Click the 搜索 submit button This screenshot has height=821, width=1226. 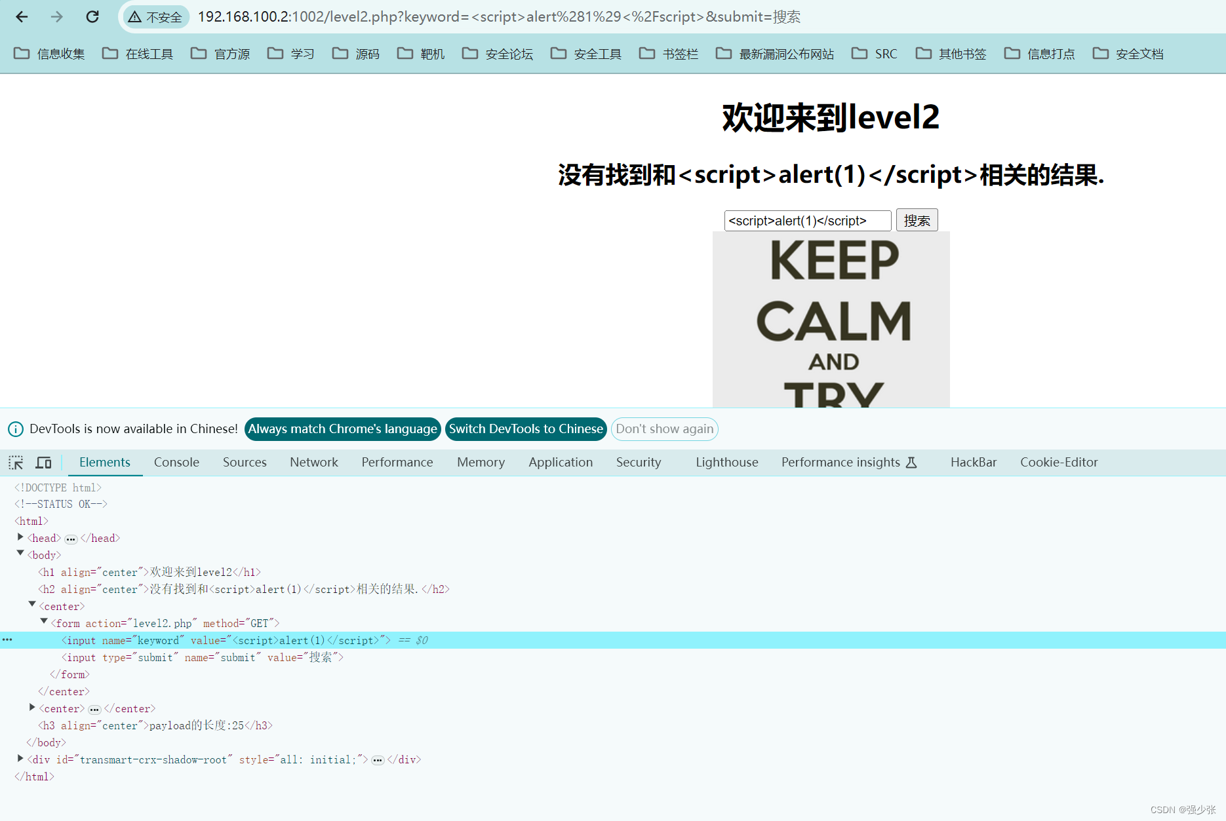click(917, 221)
